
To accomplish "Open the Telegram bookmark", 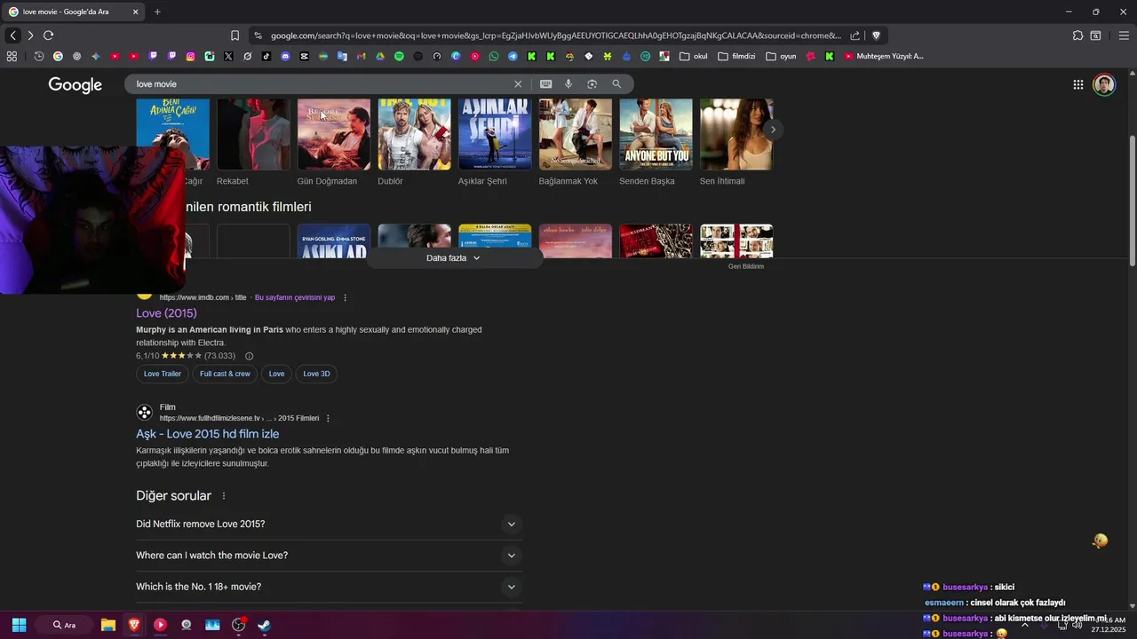I will [x=513, y=56].
